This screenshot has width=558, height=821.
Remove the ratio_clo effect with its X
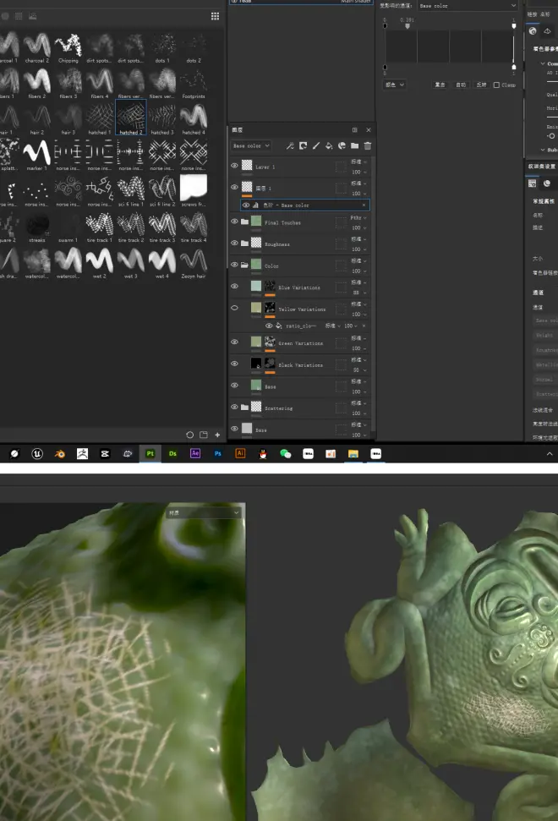coord(364,326)
